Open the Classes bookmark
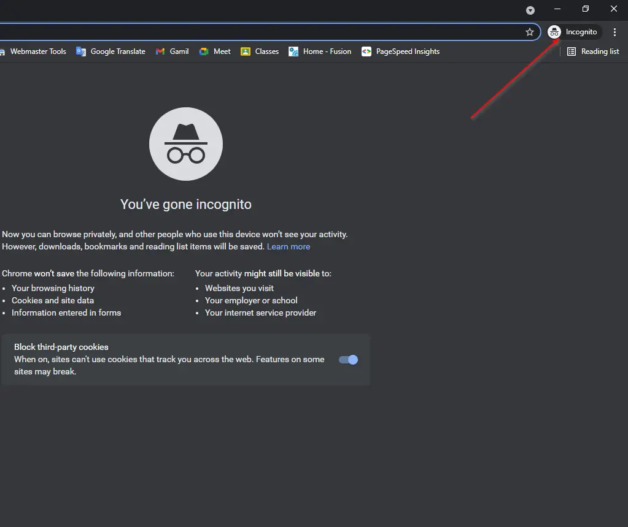The width and height of the screenshot is (628, 527). (x=260, y=51)
